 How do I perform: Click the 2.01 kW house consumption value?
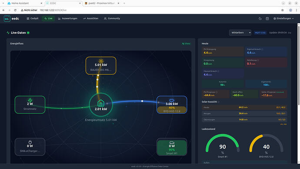pos(101,109)
